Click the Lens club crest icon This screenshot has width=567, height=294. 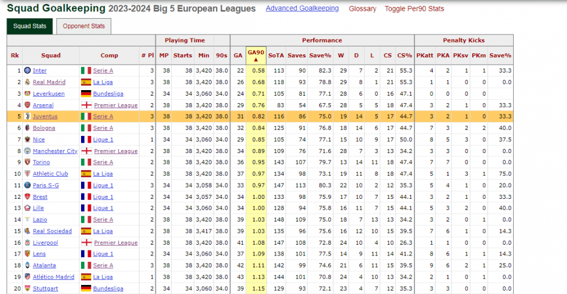27,254
